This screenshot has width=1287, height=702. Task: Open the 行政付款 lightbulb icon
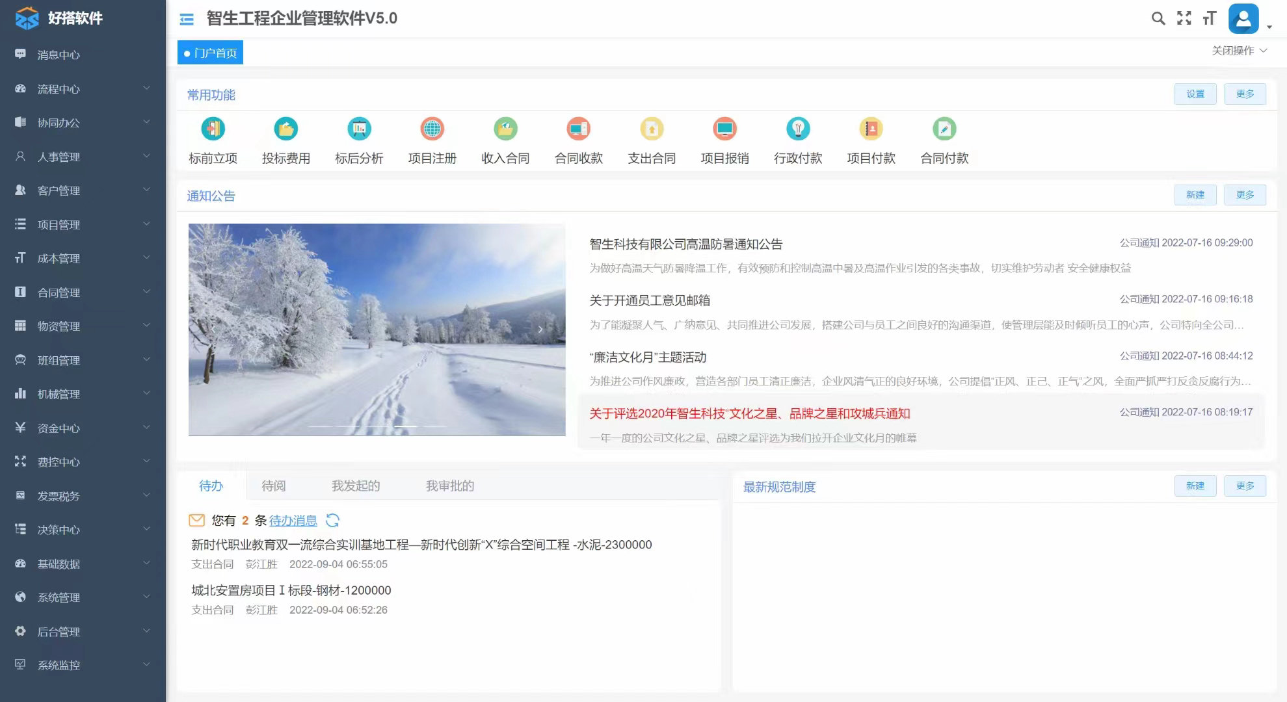798,129
